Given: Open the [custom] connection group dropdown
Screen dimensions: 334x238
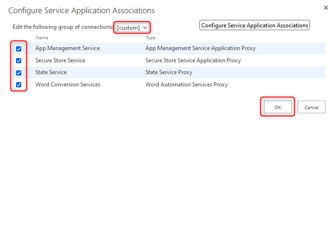Looking at the screenshot, I should click(132, 28).
